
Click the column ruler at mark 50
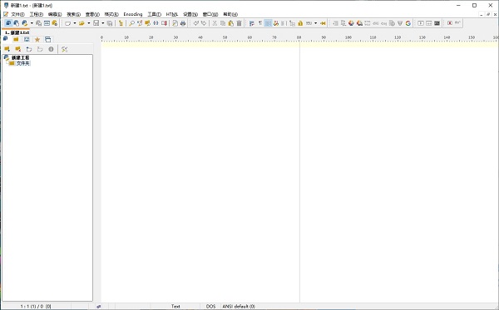pyautogui.click(x=225, y=38)
